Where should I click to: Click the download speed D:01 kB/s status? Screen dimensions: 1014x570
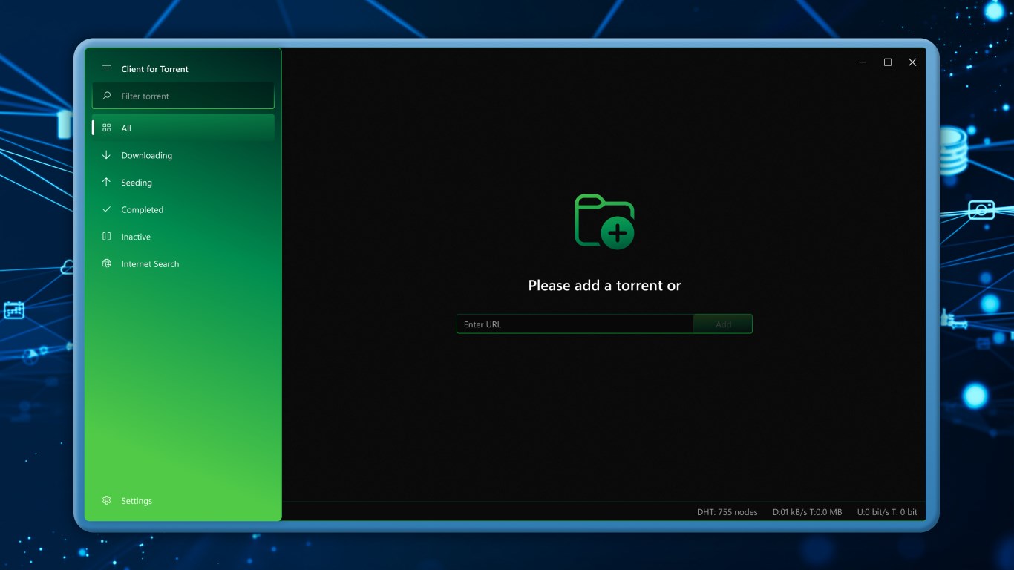(808, 512)
